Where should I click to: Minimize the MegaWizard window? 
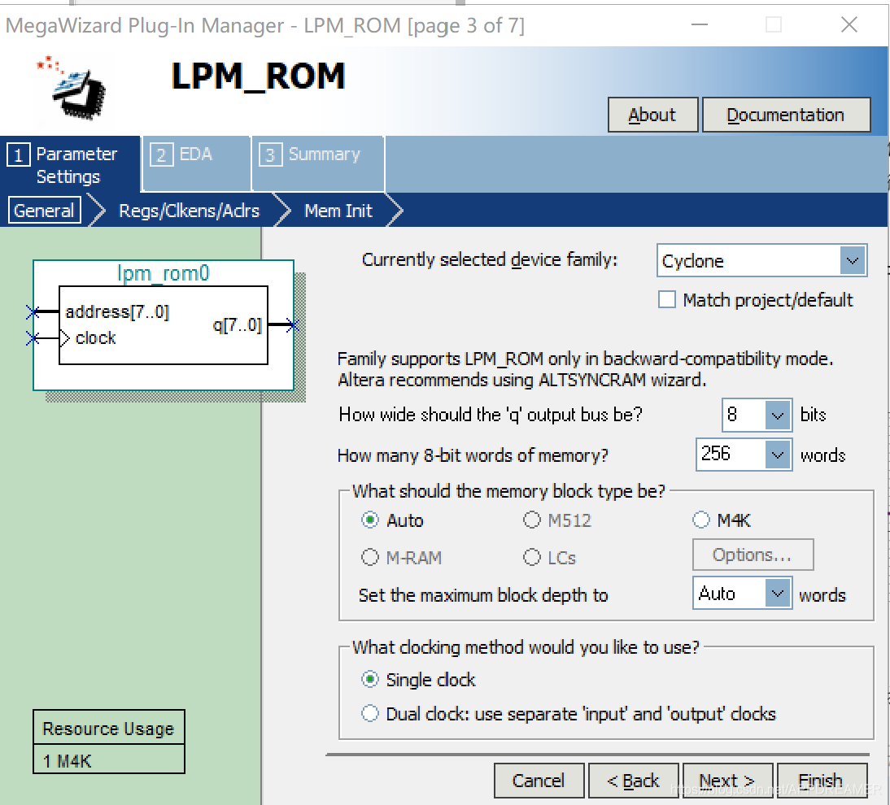700,24
